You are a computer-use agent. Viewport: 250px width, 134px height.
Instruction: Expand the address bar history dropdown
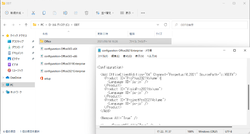pyautogui.click(x=158, y=25)
